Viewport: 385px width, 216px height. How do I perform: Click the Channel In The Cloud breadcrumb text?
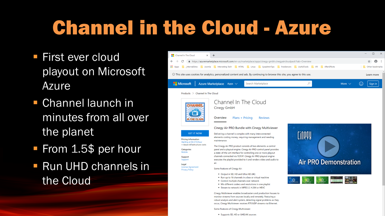[207, 93]
